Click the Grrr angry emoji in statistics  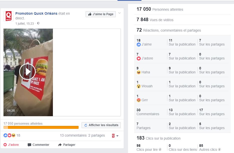pos(139,100)
